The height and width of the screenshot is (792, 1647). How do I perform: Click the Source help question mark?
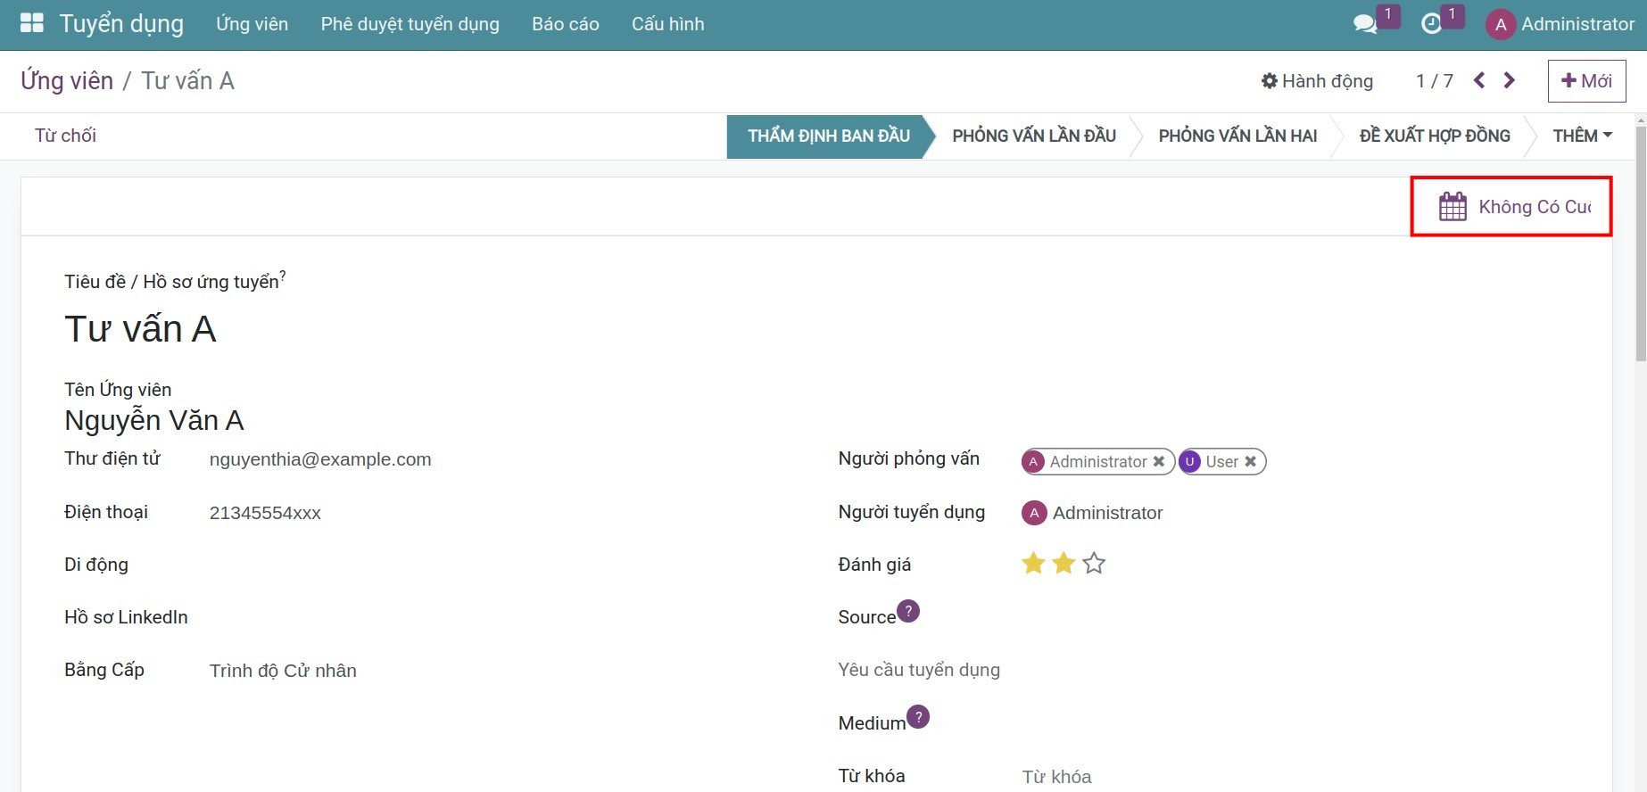click(x=908, y=612)
